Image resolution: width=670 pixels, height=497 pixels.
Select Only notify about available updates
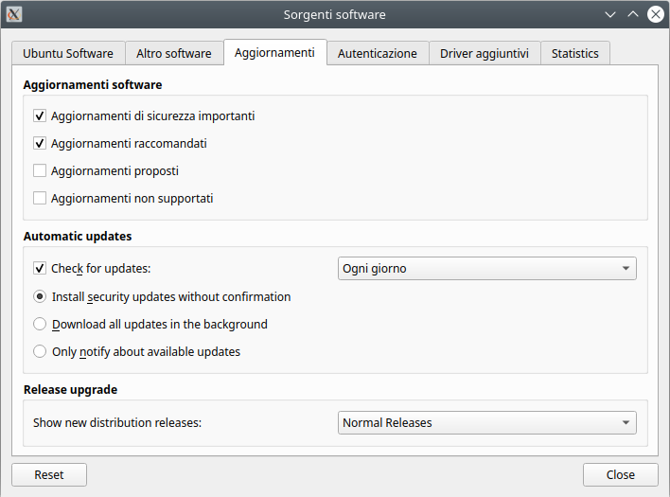[x=40, y=351]
